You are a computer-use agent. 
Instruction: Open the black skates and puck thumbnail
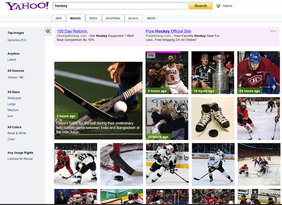click(x=213, y=118)
